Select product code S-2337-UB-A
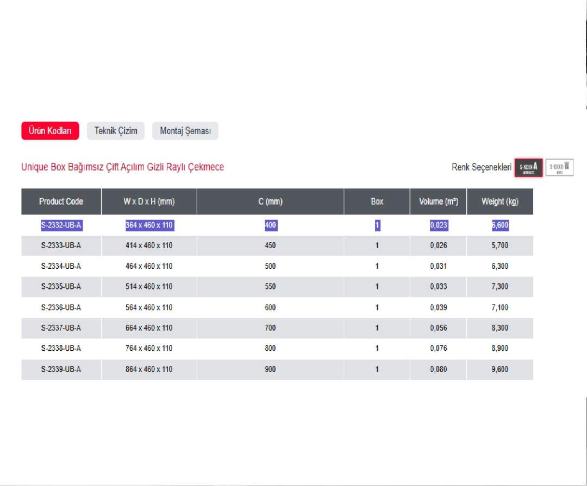This screenshot has height=486, width=587. (x=61, y=328)
